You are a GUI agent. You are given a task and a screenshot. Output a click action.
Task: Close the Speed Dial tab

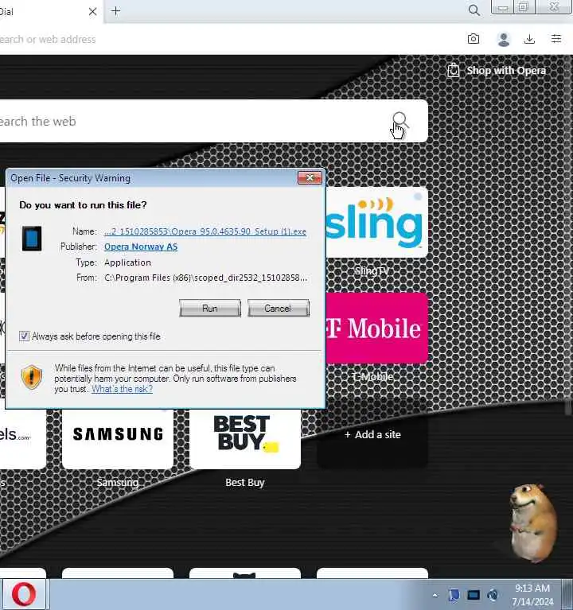[92, 12]
